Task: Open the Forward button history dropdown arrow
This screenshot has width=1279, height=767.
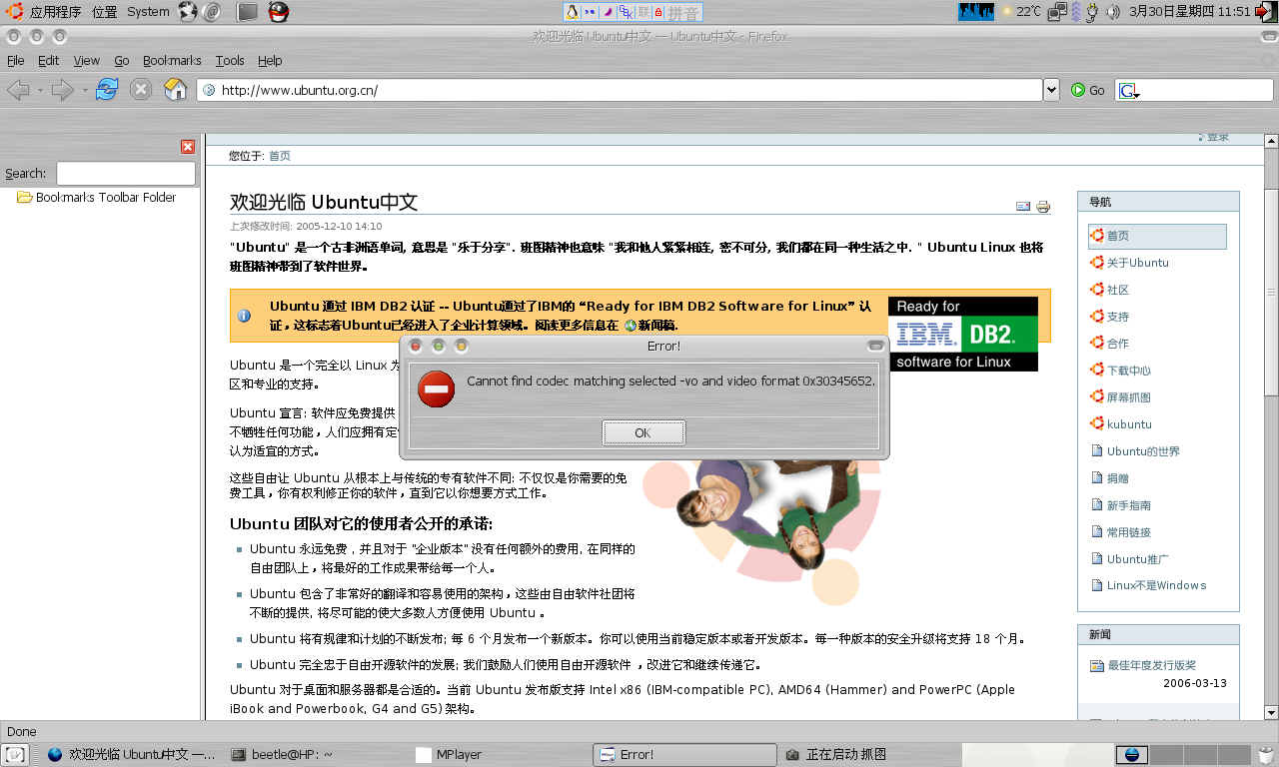Action: coord(85,90)
